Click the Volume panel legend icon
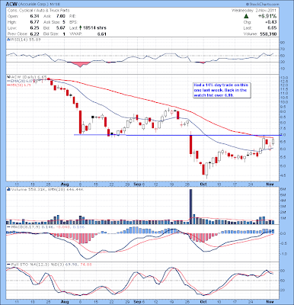Screen dimensions: 294x305 [8, 189]
